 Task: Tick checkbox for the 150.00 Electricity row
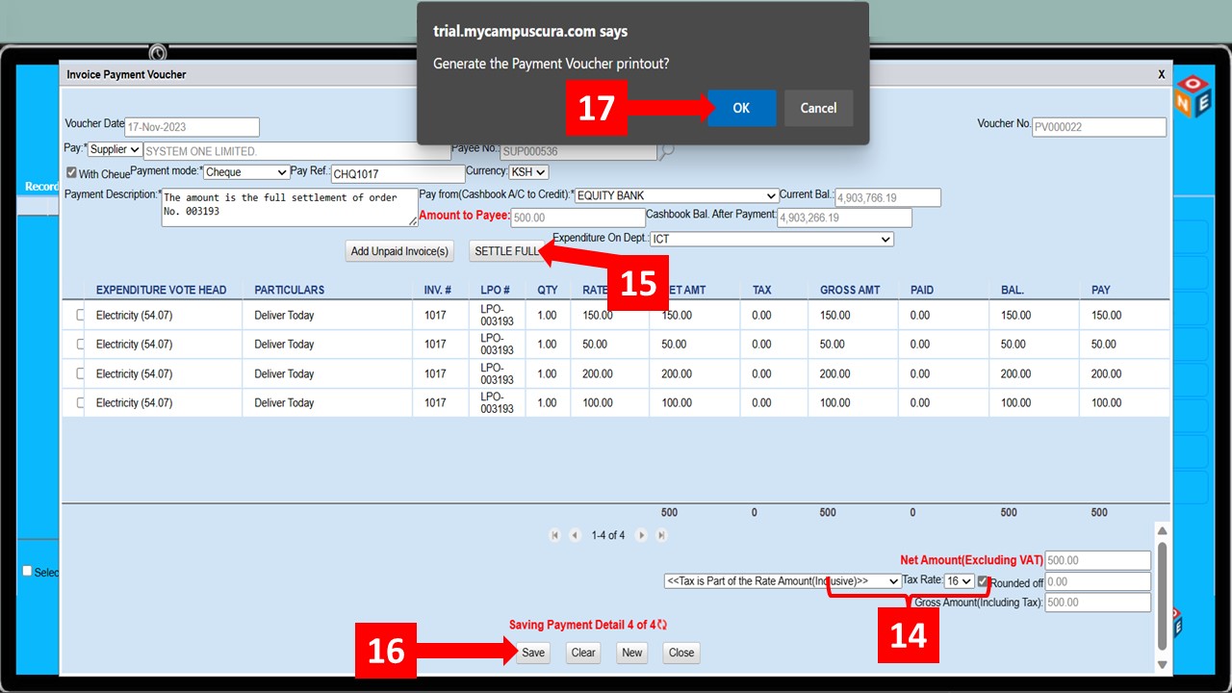coord(80,315)
